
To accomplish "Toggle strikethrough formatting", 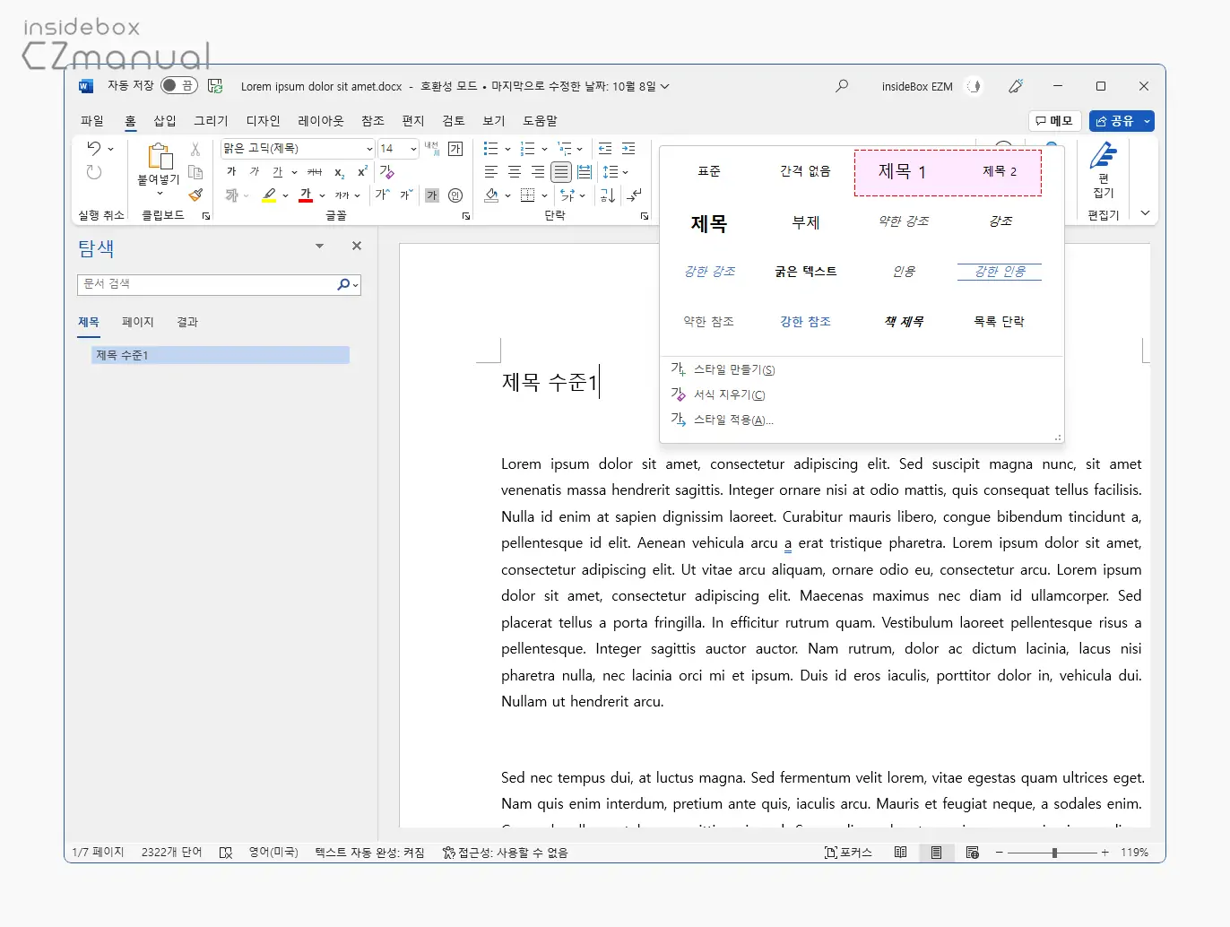I will [x=314, y=171].
